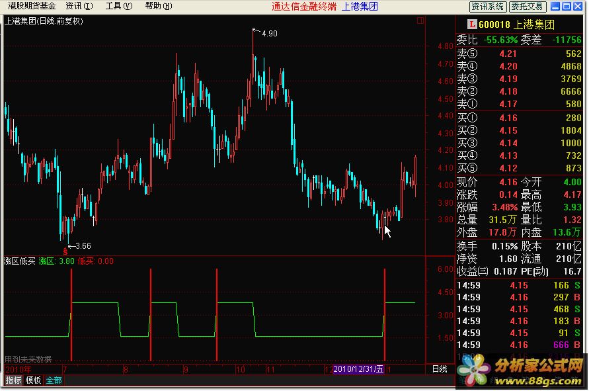Select the 卖⑤ order row at 4.21
The height and width of the screenshot is (391, 589).
pos(519,54)
